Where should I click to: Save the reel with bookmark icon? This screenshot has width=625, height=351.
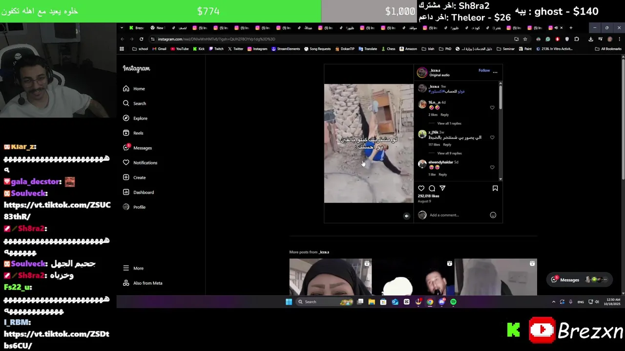495,188
